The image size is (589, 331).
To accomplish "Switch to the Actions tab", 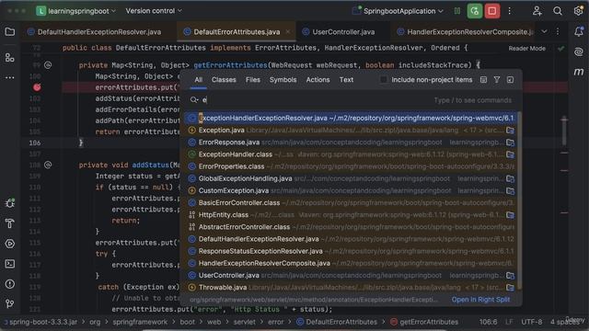I will [x=318, y=80].
